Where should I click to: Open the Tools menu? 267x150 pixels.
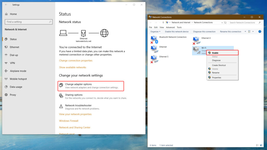click(179, 27)
